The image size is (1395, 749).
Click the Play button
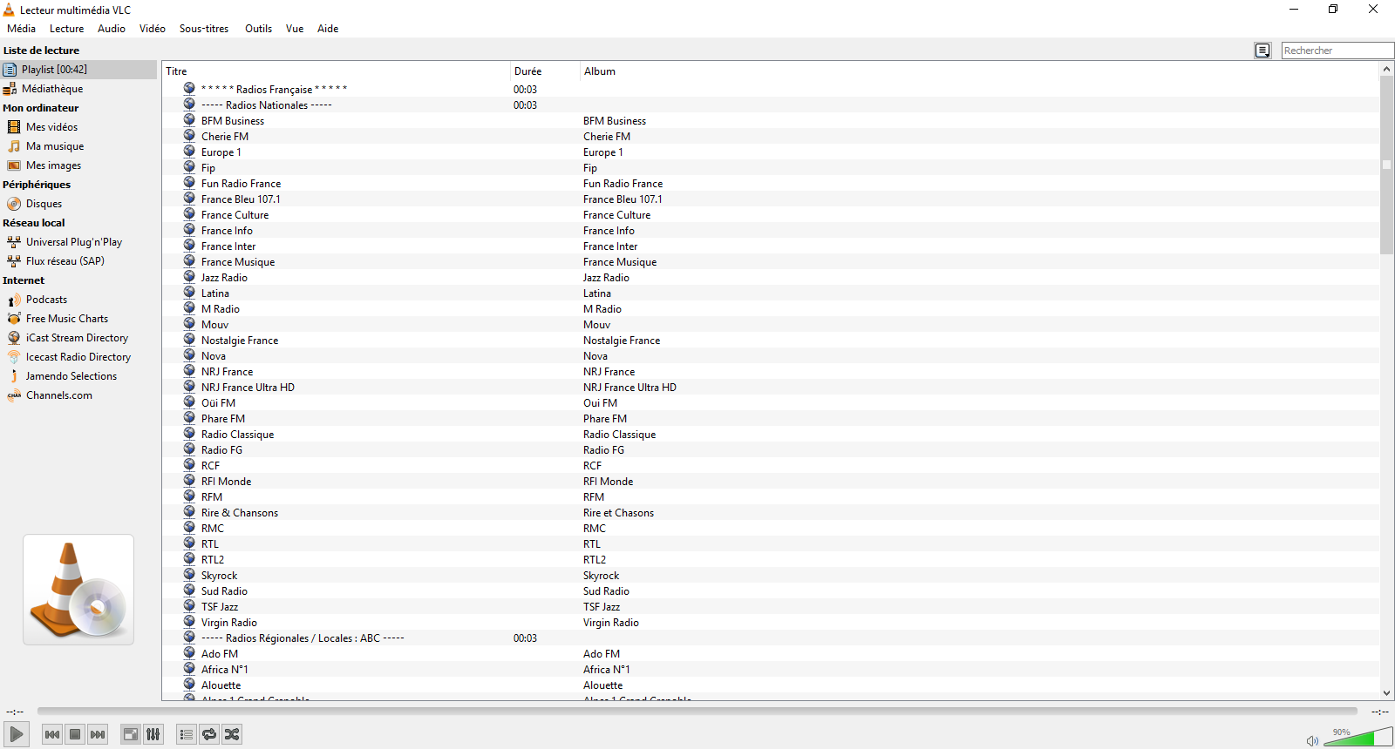click(x=17, y=734)
